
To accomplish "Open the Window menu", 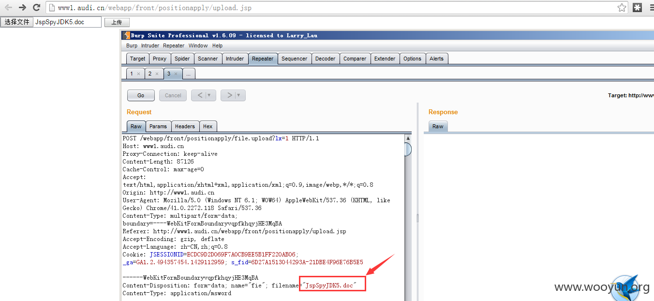I will [x=198, y=45].
